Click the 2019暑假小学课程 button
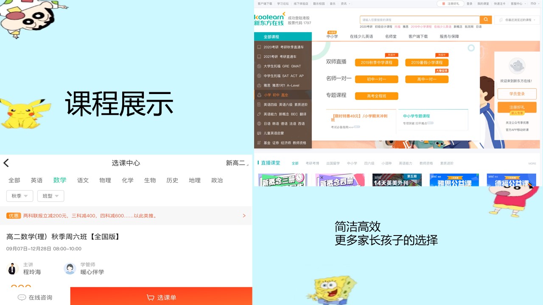543x305 pixels. [x=427, y=62]
